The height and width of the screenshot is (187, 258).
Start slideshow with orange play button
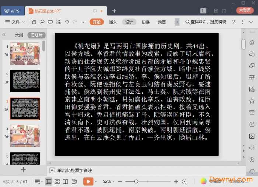pyautogui.click(x=88, y=181)
